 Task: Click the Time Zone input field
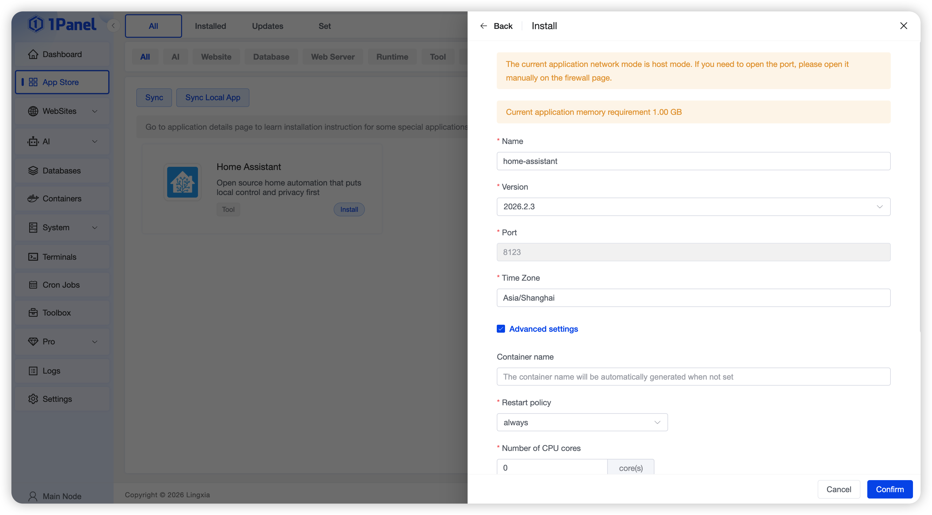coord(693,298)
